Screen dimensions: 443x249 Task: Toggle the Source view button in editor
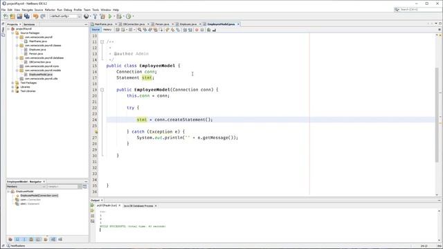96,30
